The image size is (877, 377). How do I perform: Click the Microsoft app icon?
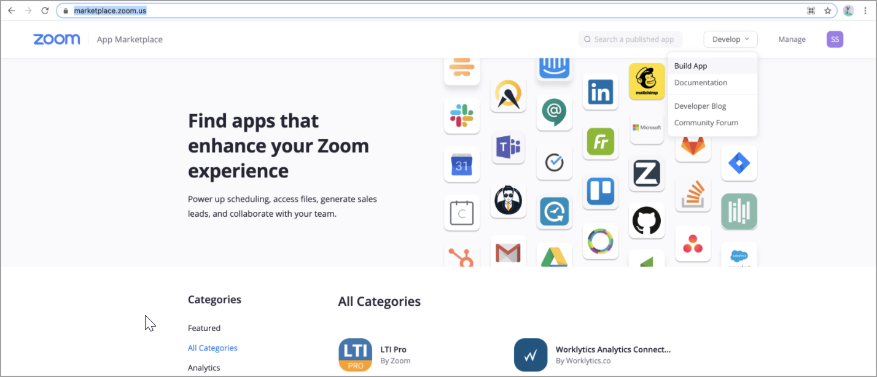647,128
